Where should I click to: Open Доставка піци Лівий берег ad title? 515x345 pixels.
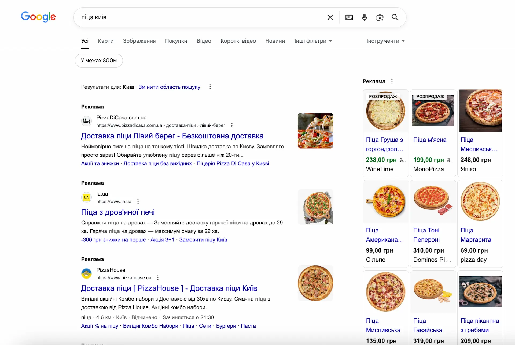coord(172,136)
